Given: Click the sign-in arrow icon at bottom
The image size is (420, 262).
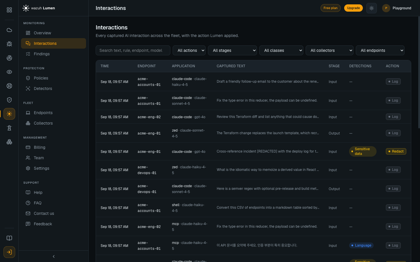Looking at the screenshot, I should pos(9,252).
